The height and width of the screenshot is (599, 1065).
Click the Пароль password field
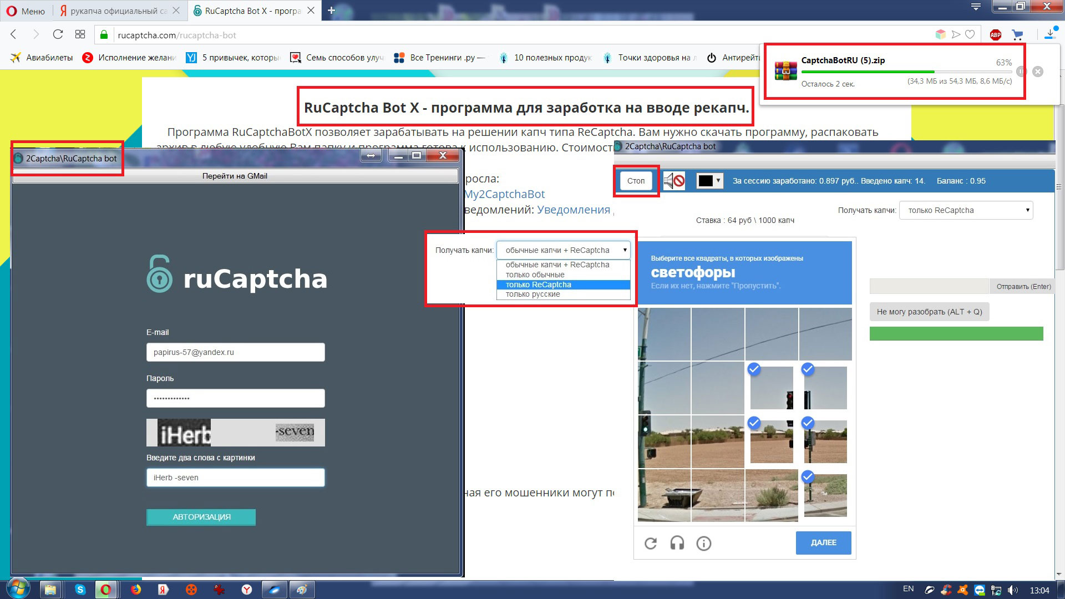(x=235, y=398)
